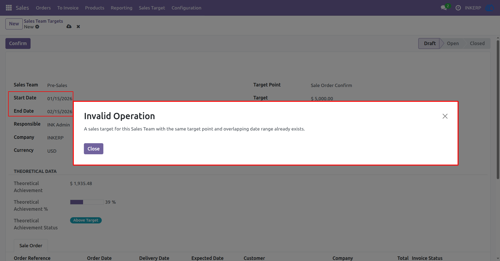Click the INKERP company name in navbar
The image size is (500, 261).
click(473, 8)
